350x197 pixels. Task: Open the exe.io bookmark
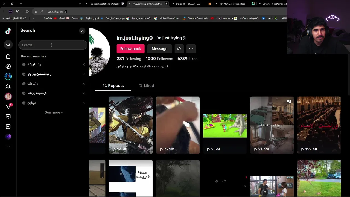pos(272,18)
